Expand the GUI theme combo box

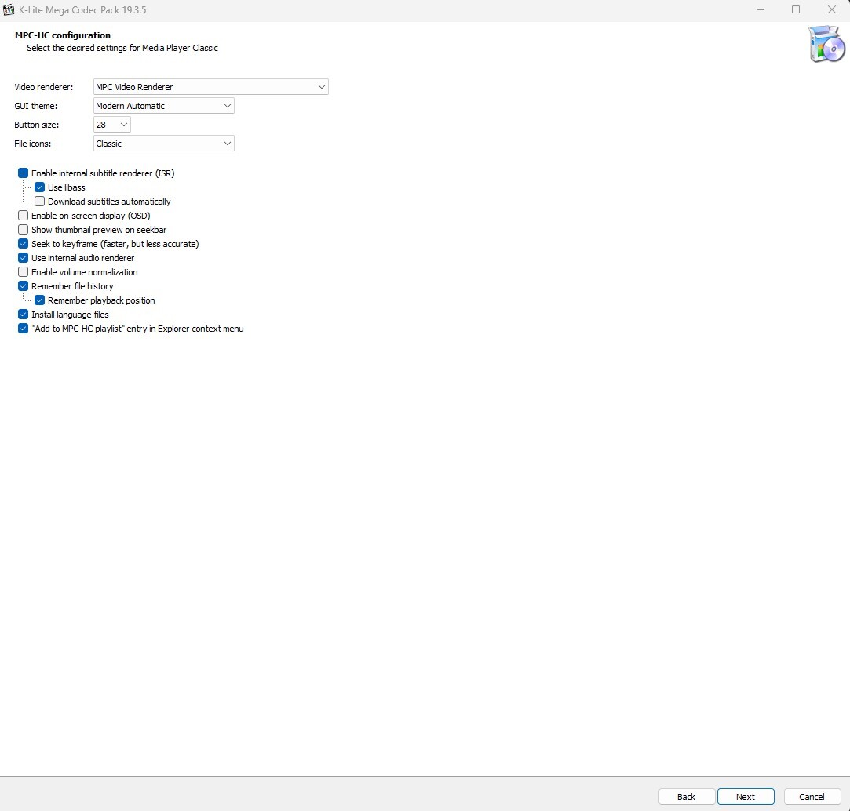pyautogui.click(x=163, y=106)
